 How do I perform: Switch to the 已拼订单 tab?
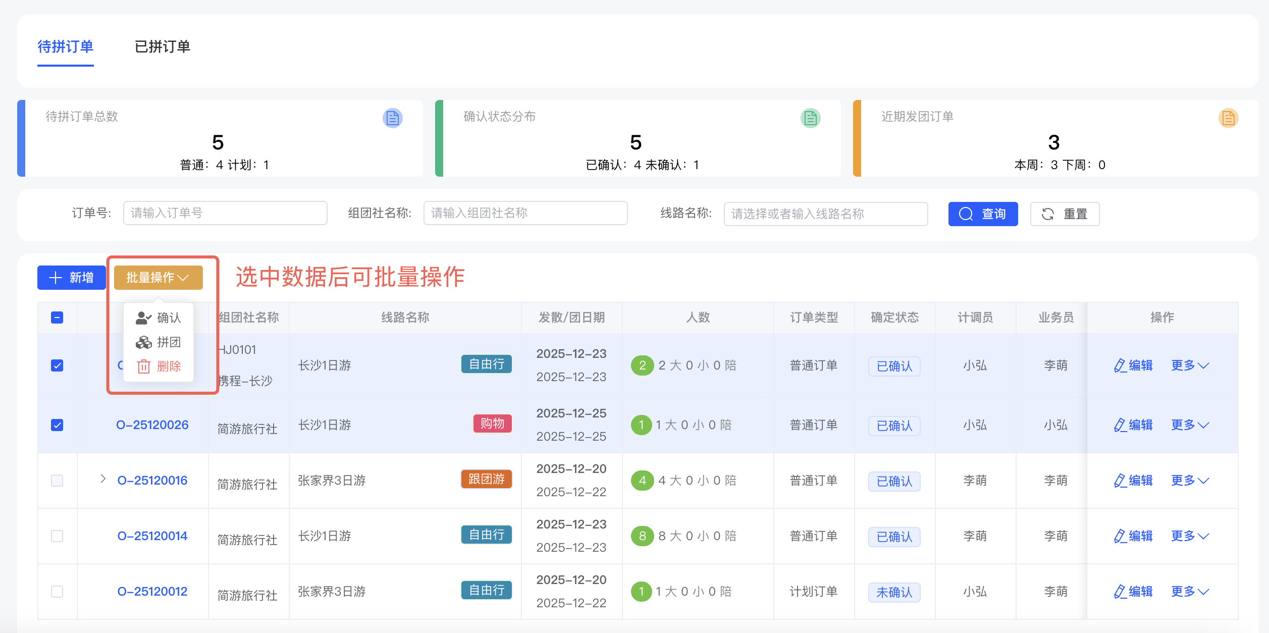point(163,47)
